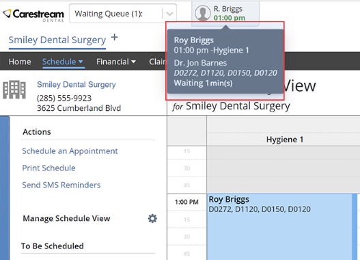Open Smiley Dental Surgery practice link
The height and width of the screenshot is (260, 360).
(x=77, y=84)
